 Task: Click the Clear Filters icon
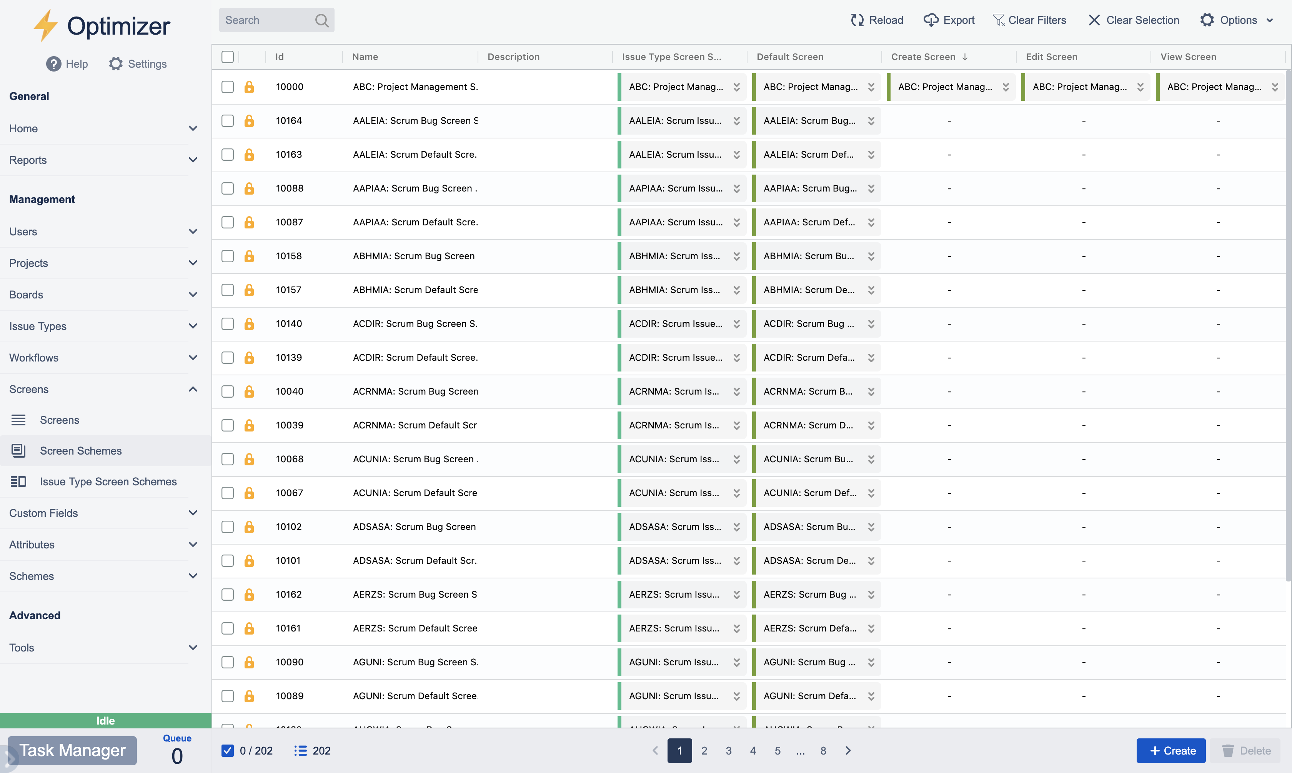click(999, 19)
